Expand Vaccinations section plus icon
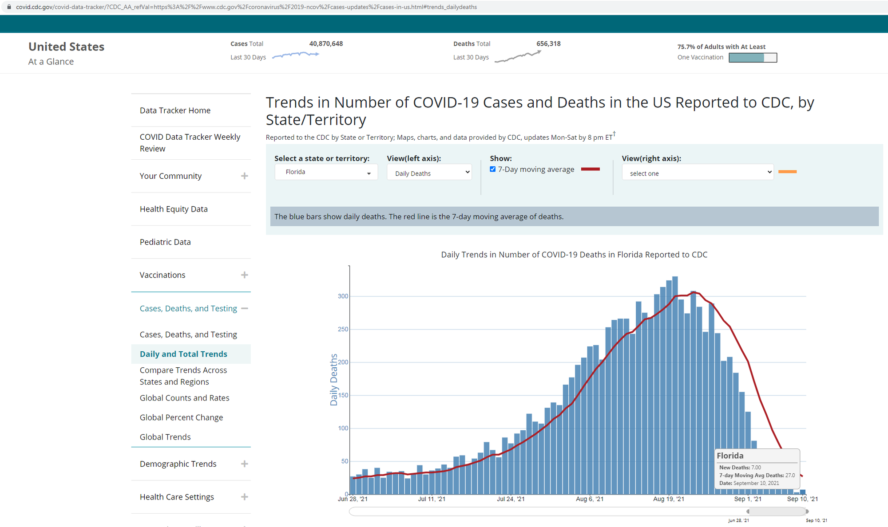The height and width of the screenshot is (527, 888). click(244, 275)
